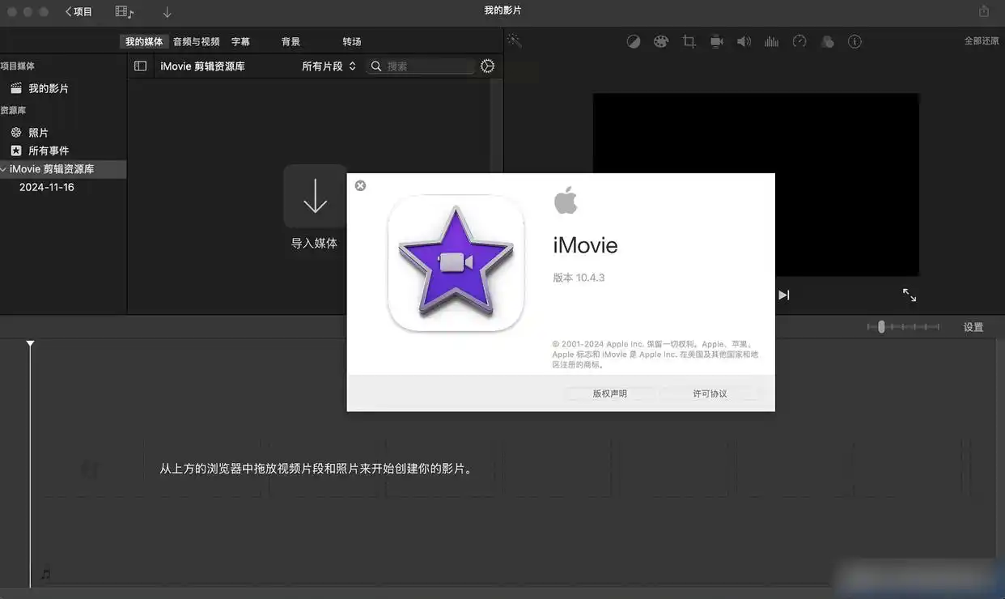The width and height of the screenshot is (1005, 599).
Task: Open the 所有片段 clips filter dropdown
Action: [329, 66]
